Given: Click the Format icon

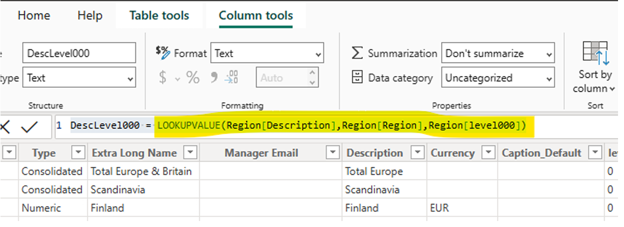Looking at the screenshot, I should (x=163, y=52).
